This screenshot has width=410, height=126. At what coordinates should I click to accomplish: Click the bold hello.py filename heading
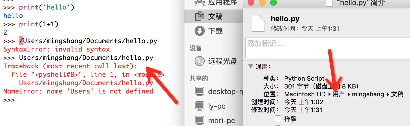click(285, 19)
